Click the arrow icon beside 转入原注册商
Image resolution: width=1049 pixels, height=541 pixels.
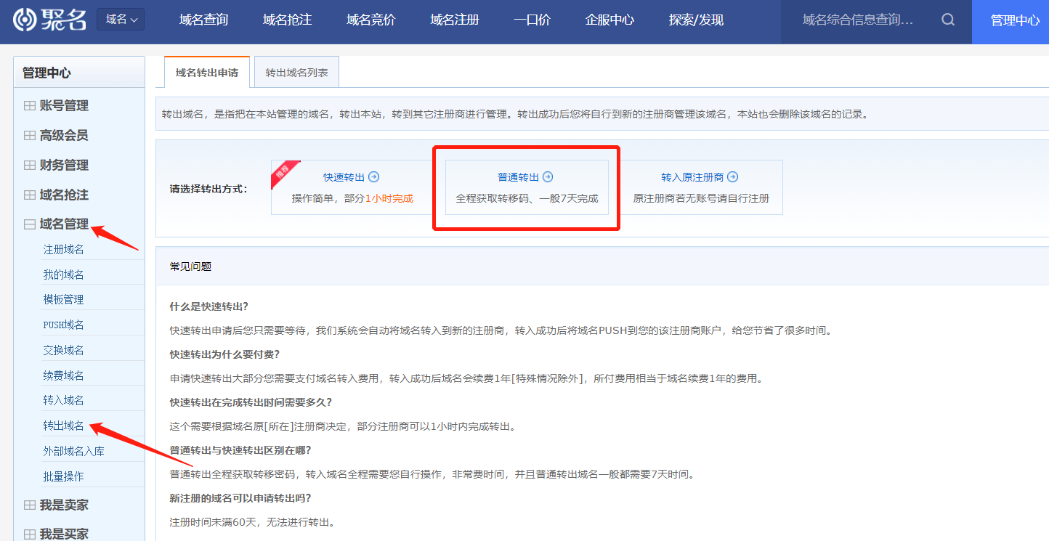733,177
